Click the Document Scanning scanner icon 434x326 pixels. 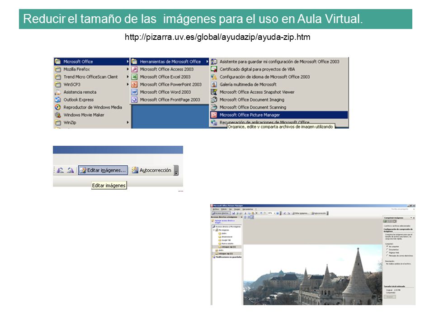click(x=214, y=107)
